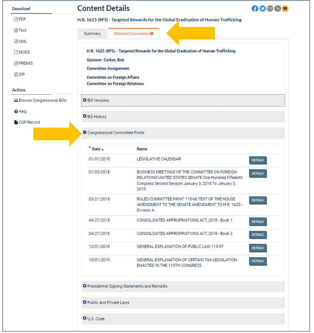
Task: Download the XML file
Action: (x=22, y=41)
